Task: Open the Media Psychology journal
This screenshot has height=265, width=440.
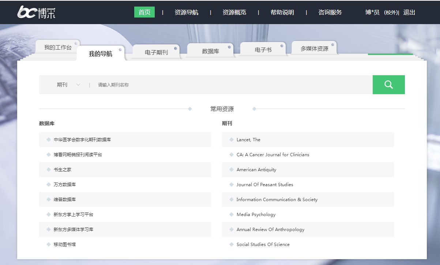Action: point(256,215)
